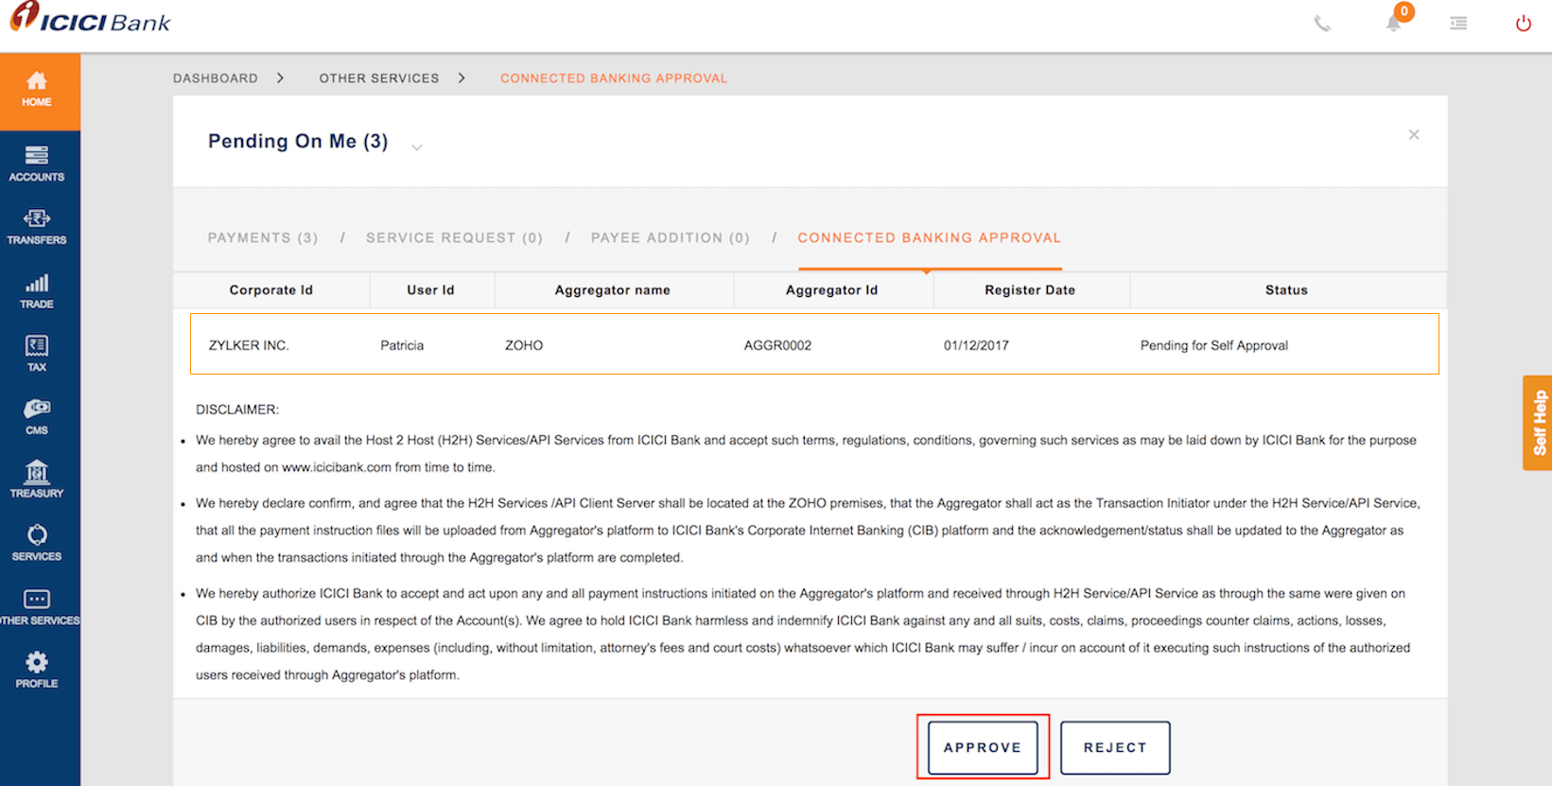Log out using the power icon
This screenshot has height=786, width=1552.
[x=1523, y=24]
